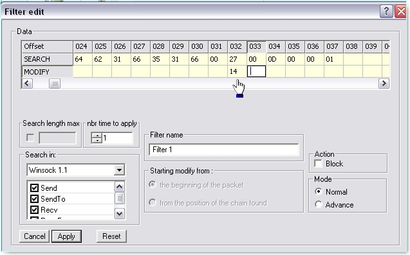
Task: Uncheck the Recv checkbox
Action: (34, 210)
